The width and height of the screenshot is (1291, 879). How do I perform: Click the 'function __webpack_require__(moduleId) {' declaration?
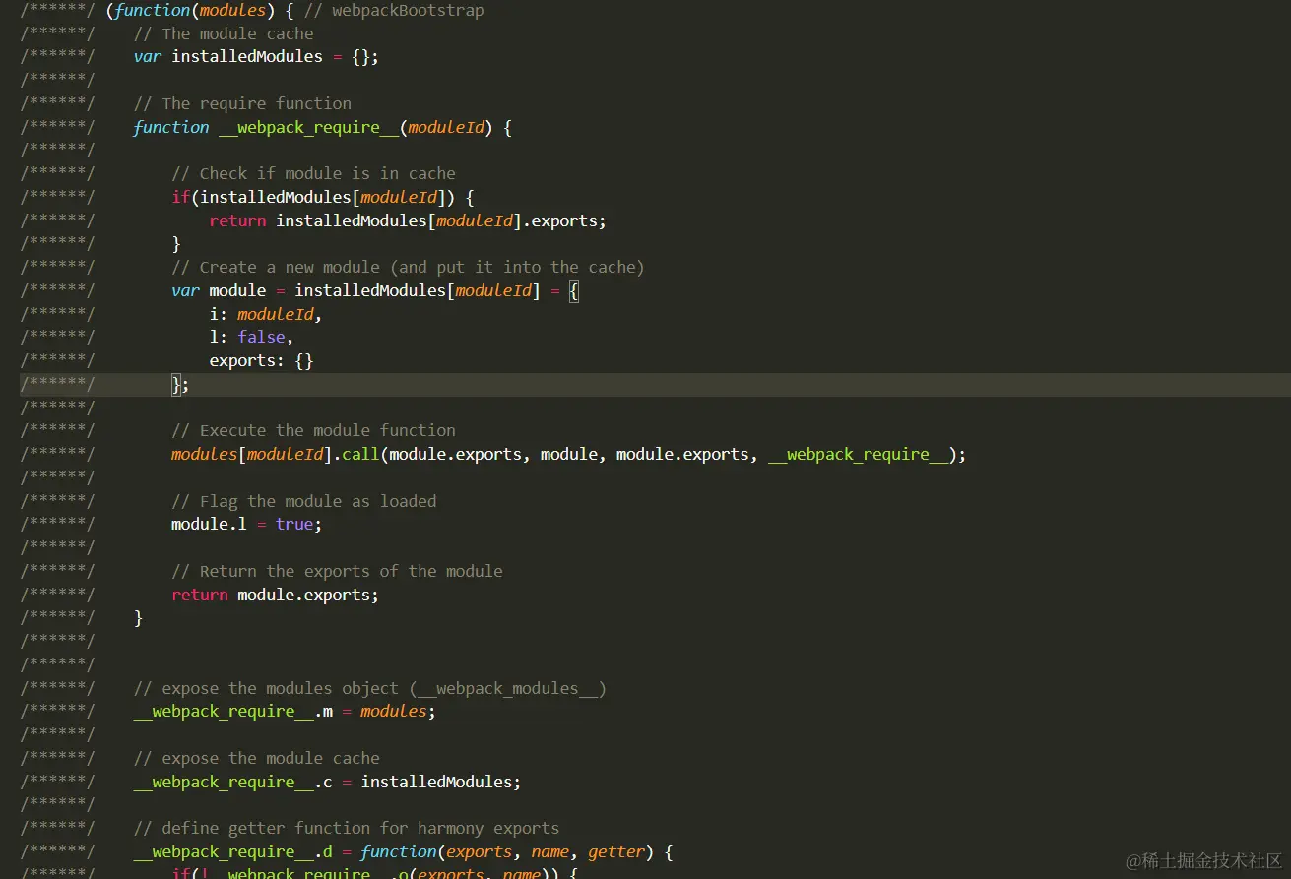(x=323, y=127)
